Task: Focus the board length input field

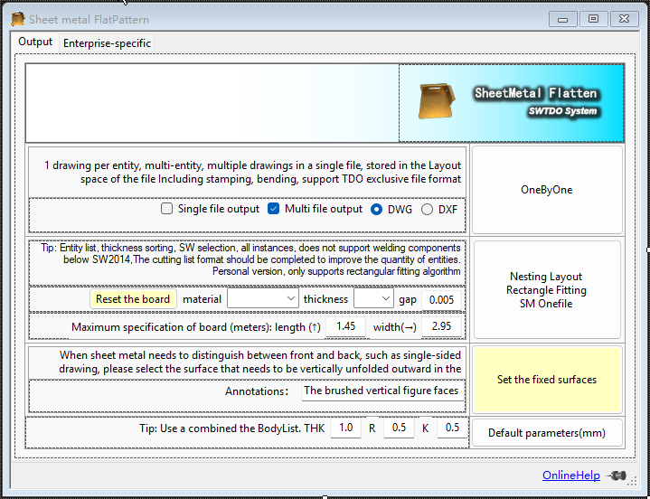Action: pyautogui.click(x=346, y=326)
